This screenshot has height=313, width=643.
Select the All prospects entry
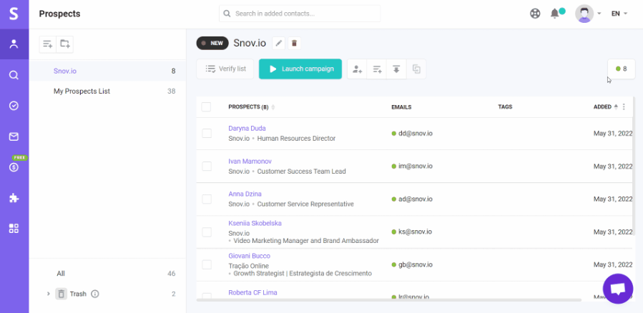107,274
